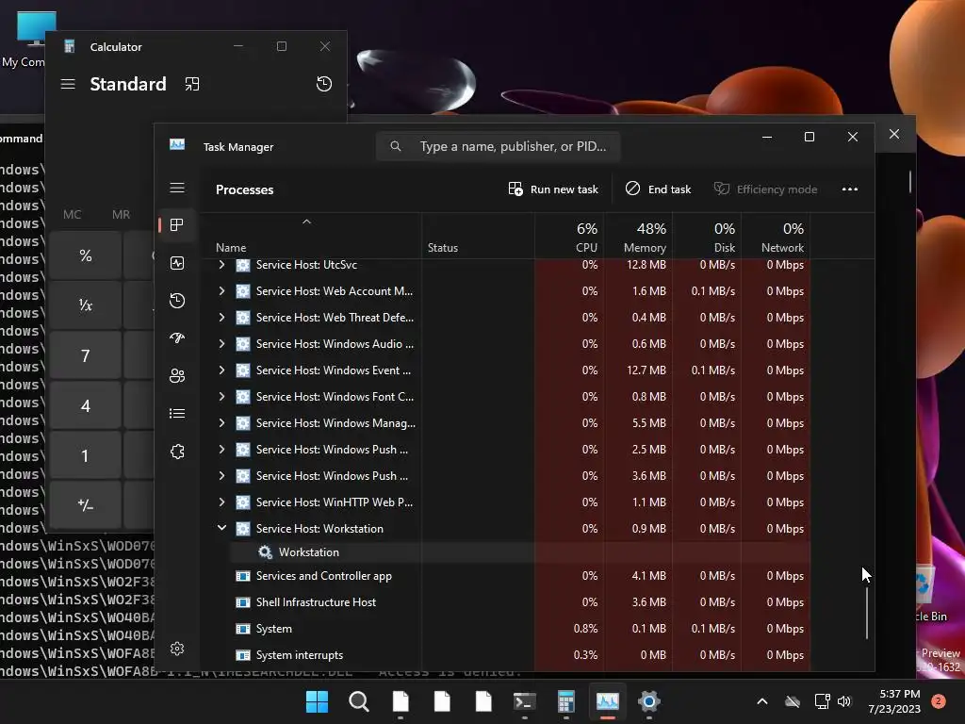
Task: Open Task Manager settings gear
Action: click(x=177, y=649)
